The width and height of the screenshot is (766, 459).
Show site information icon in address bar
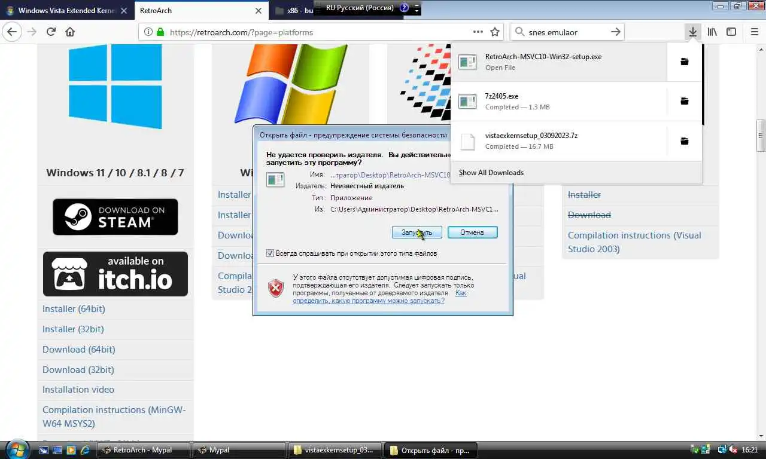pos(148,32)
